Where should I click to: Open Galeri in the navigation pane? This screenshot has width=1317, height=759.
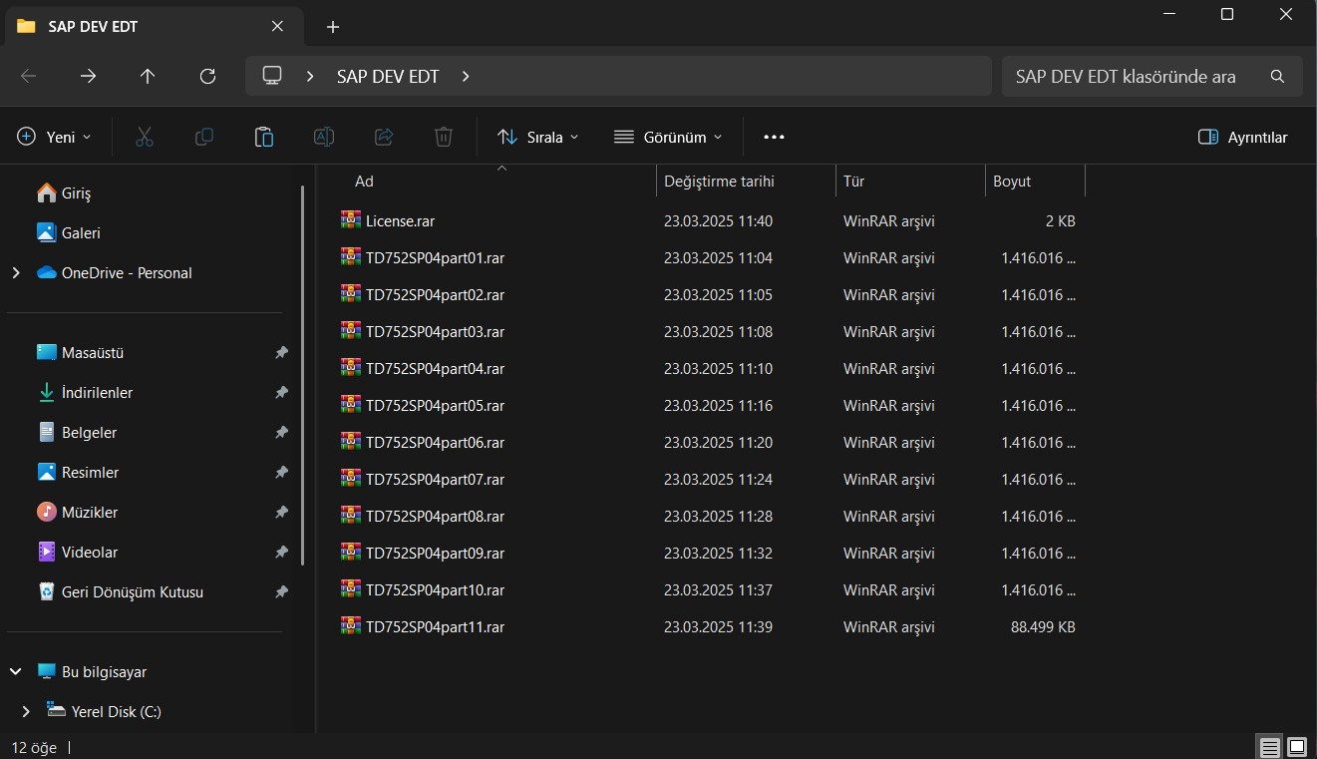pyautogui.click(x=81, y=233)
